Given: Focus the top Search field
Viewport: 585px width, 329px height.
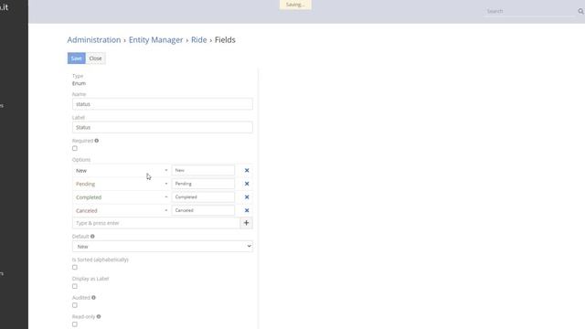Looking at the screenshot, I should pos(530,11).
